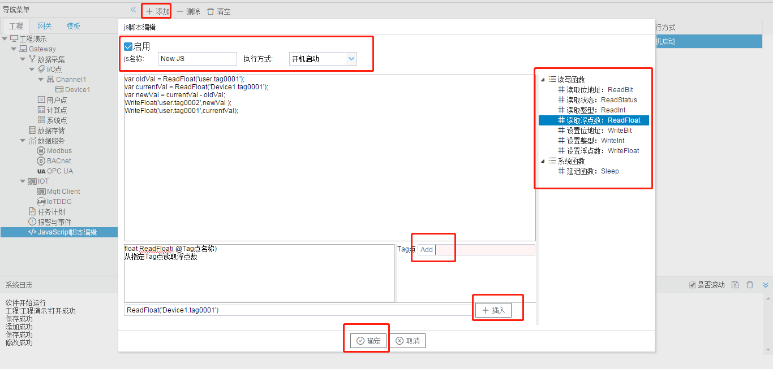Switch to the 网关 tab
Screen dimensions: 773x369
(45, 26)
